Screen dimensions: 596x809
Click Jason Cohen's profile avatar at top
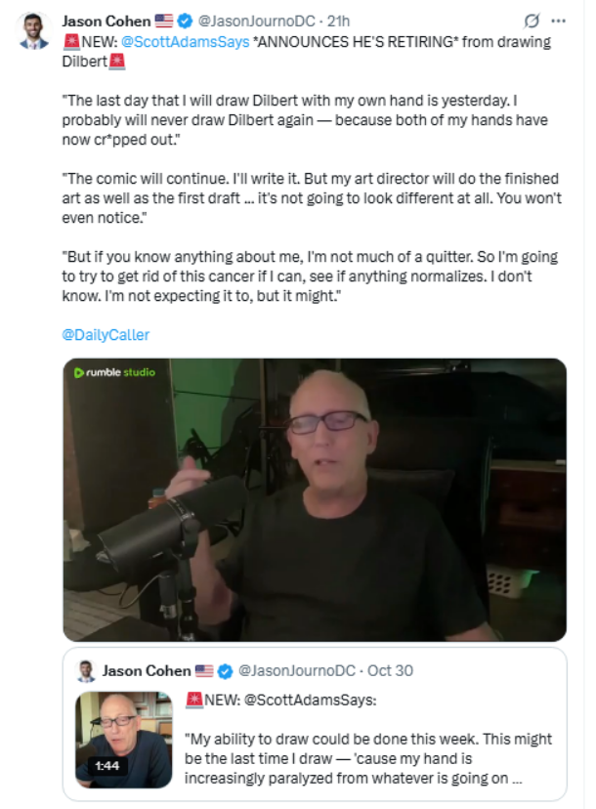coord(34,30)
